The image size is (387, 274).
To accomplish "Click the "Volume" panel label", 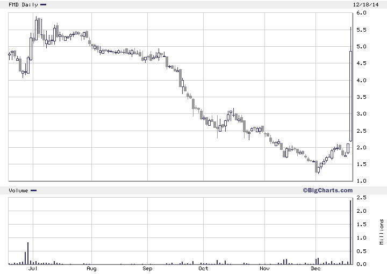I will click(18, 190).
